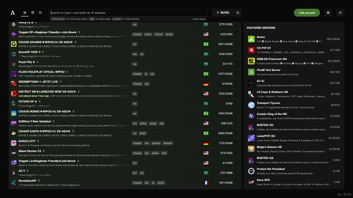Click the CIDADE SANTA server icon

[x=14, y=133]
